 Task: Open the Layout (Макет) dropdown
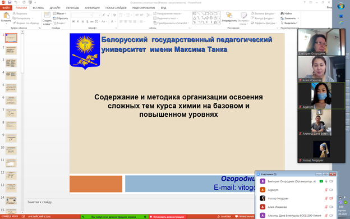coord(59,13)
